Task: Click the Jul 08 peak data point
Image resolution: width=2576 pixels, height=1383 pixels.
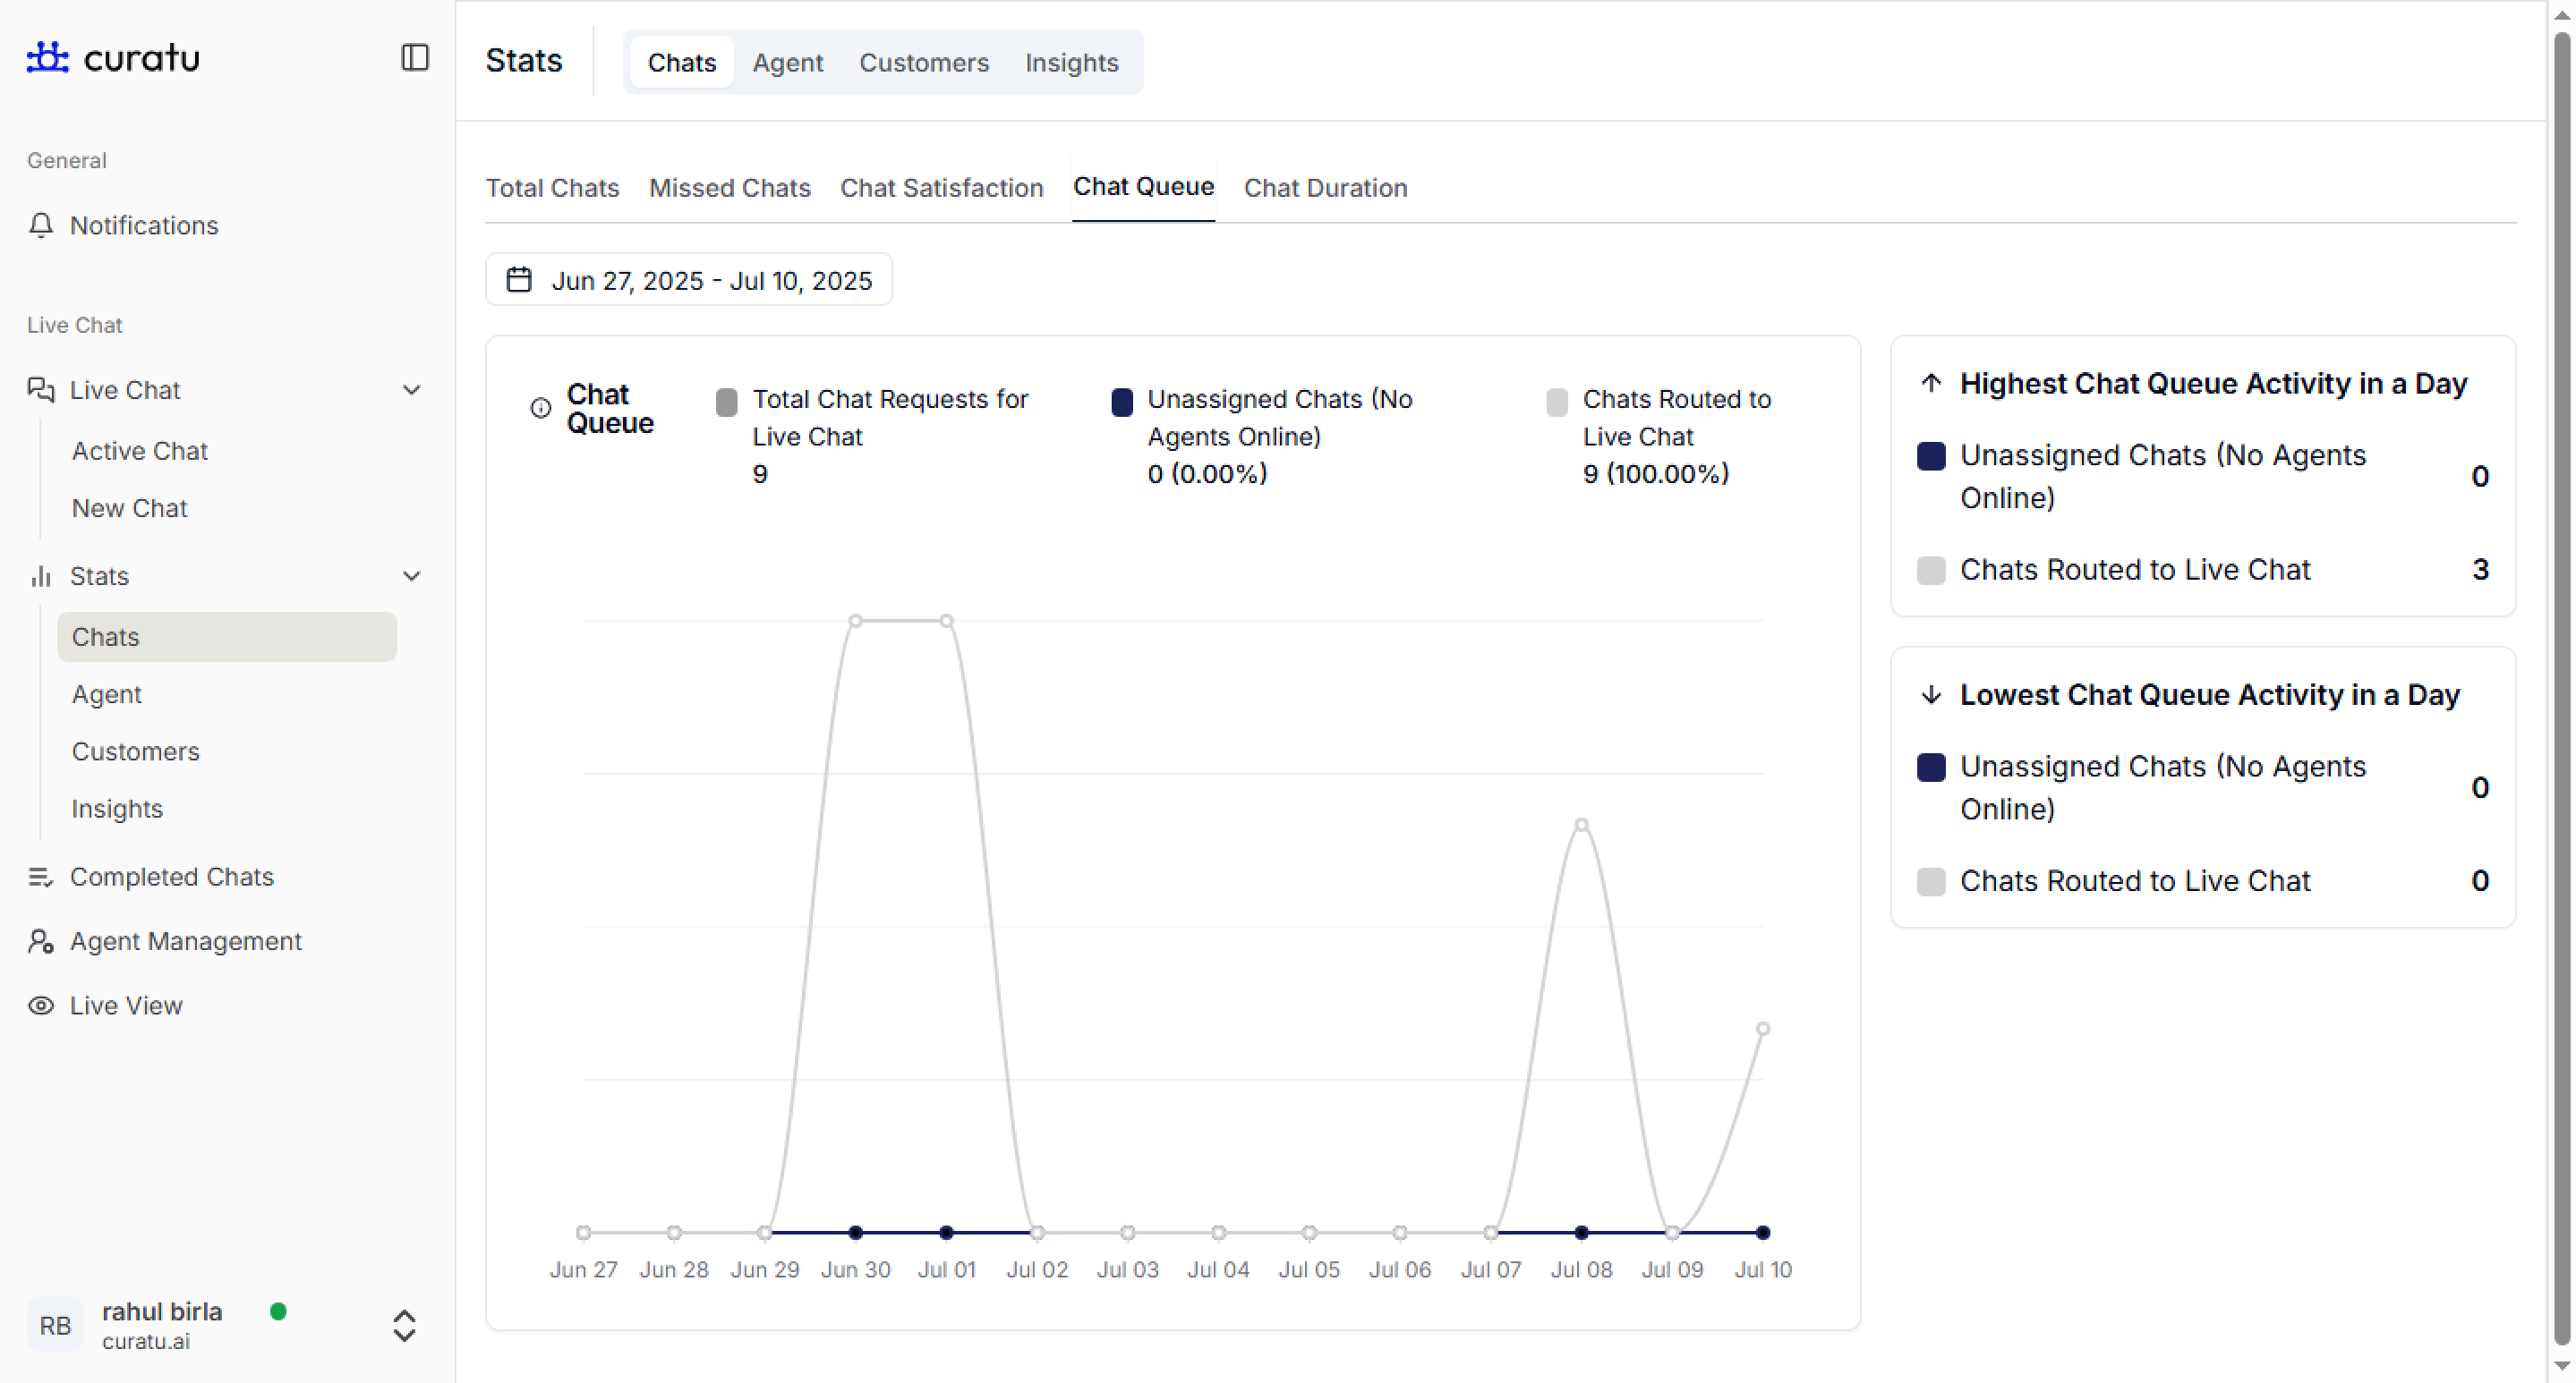Action: (x=1581, y=826)
